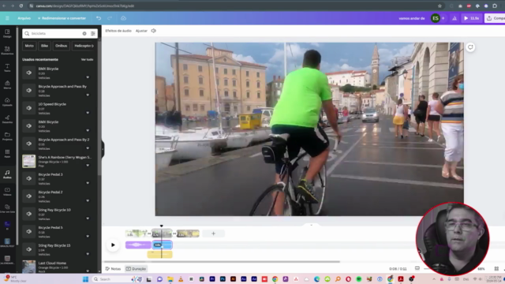505x284 pixels.
Task: Open the Audio tab in the sidebar
Action: [7, 174]
